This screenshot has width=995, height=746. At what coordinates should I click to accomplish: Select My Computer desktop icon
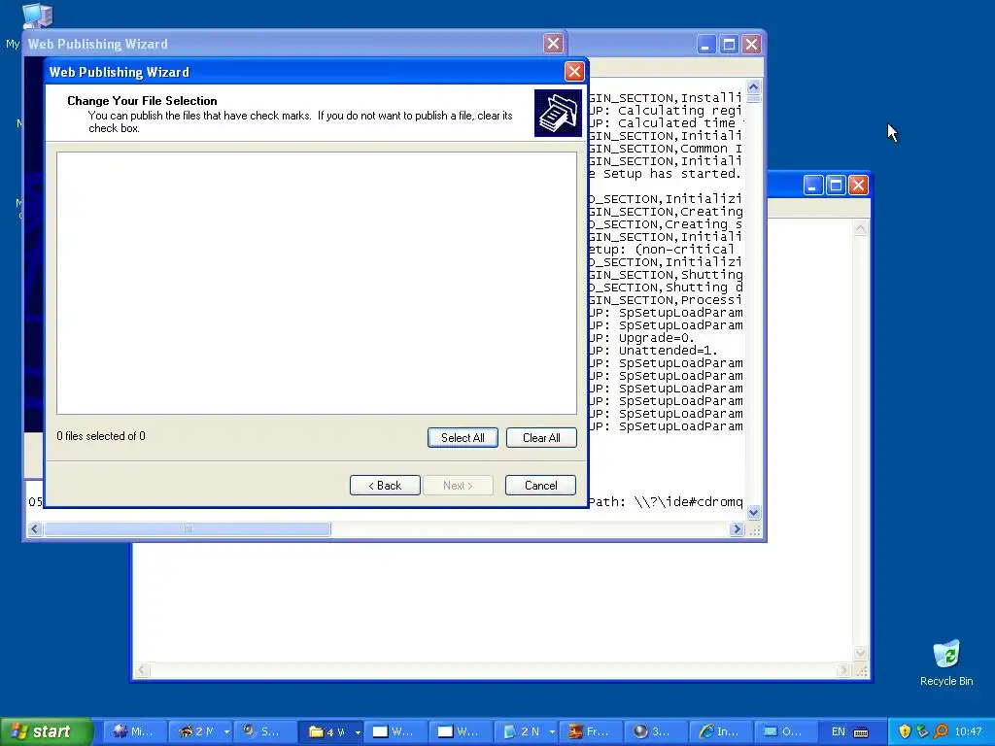coord(37,16)
